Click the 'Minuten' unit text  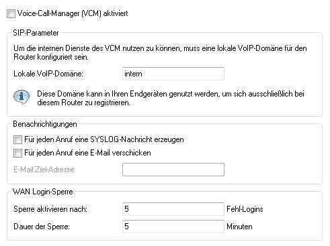(x=239, y=227)
